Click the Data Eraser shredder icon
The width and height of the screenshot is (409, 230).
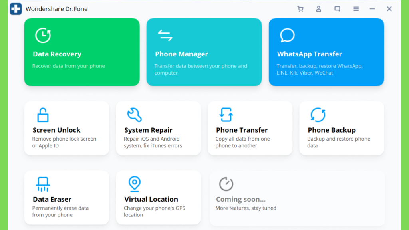(43, 184)
